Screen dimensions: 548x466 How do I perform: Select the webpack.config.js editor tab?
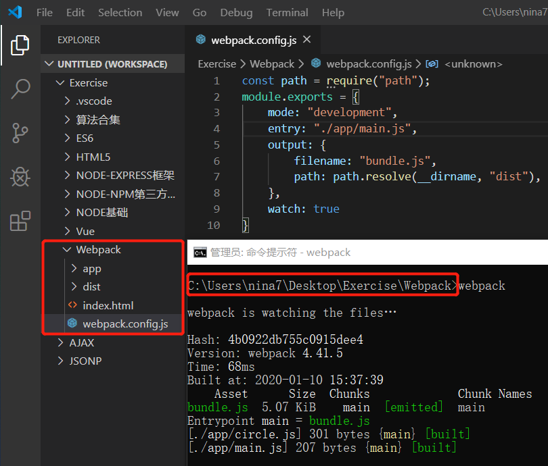pos(252,40)
